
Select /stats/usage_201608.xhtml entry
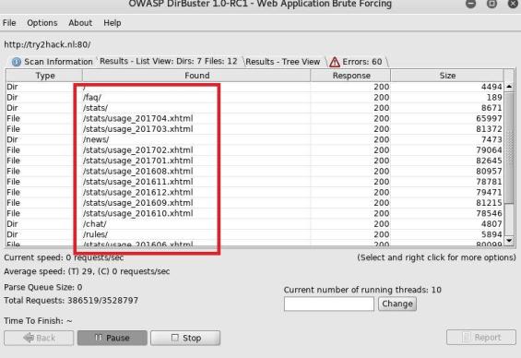(x=255, y=172)
